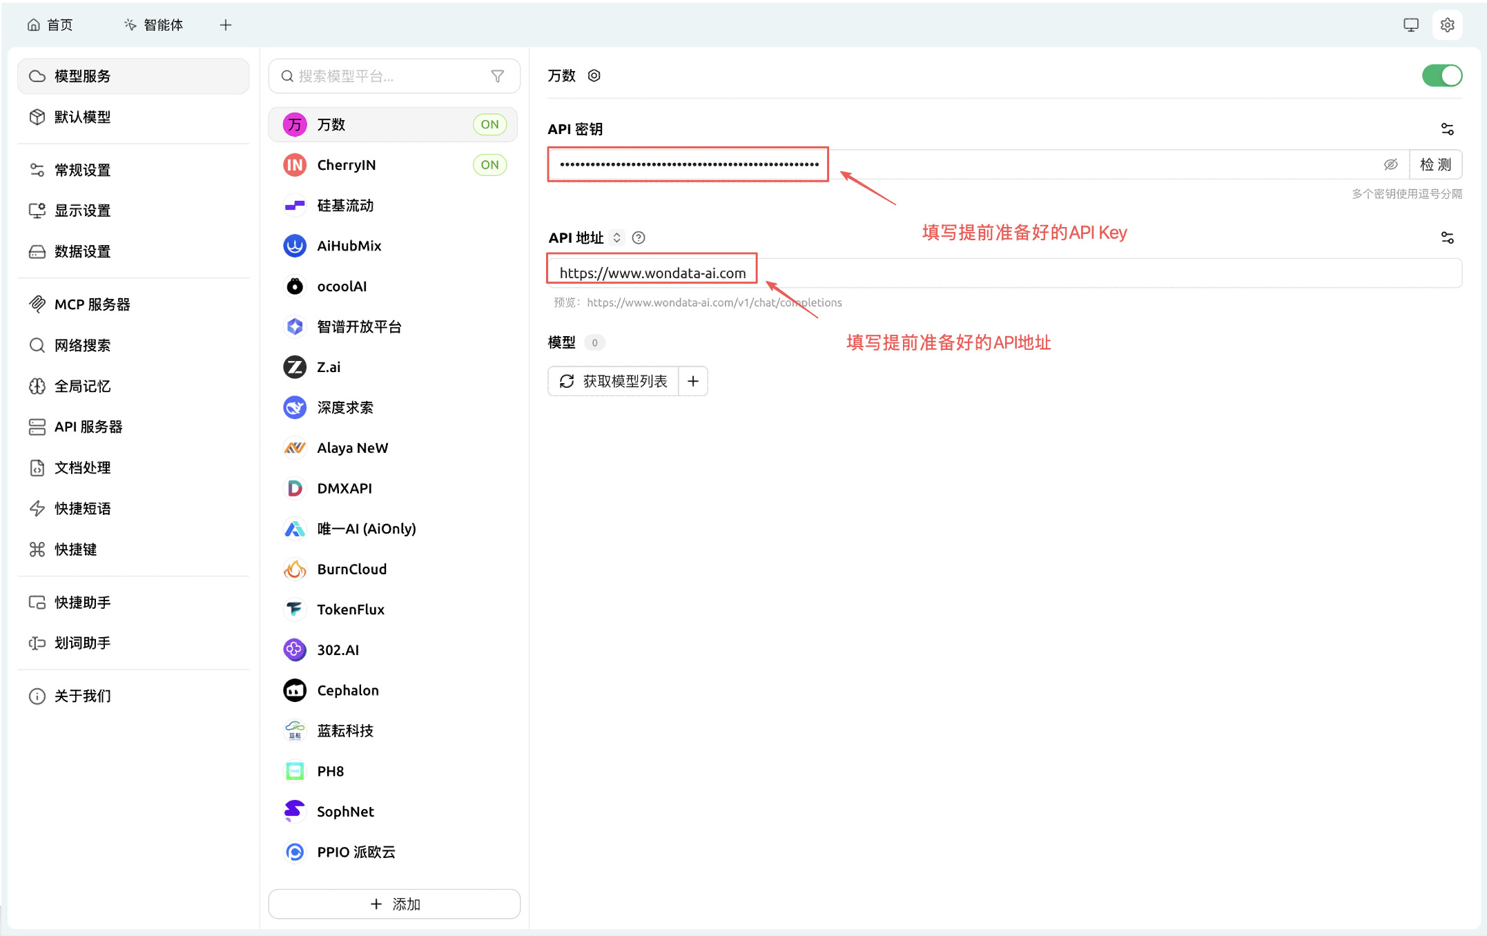Open 全局记忆 settings

coord(133,386)
